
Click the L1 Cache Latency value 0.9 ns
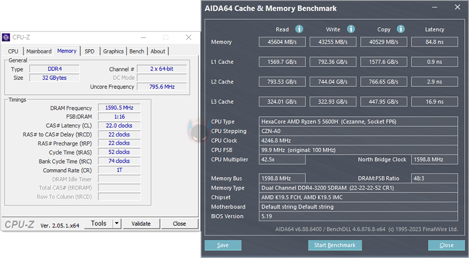point(434,62)
